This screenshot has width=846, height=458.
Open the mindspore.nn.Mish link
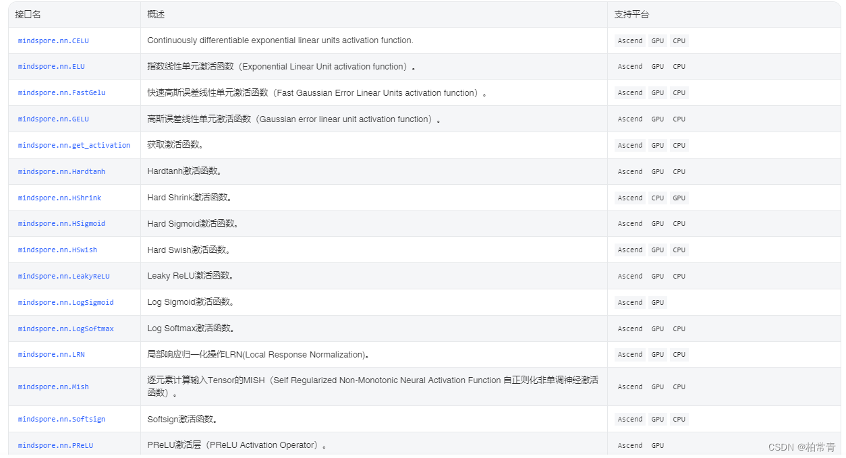tap(53, 387)
